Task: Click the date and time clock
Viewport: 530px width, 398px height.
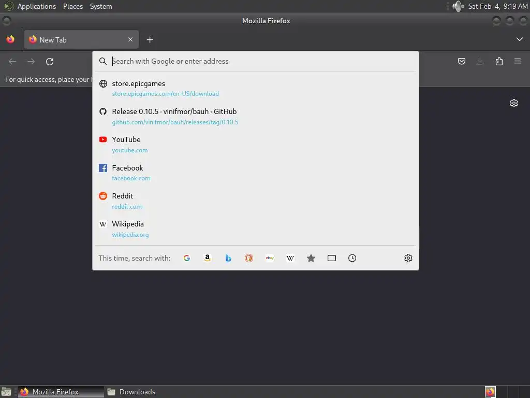Action: [x=497, y=6]
